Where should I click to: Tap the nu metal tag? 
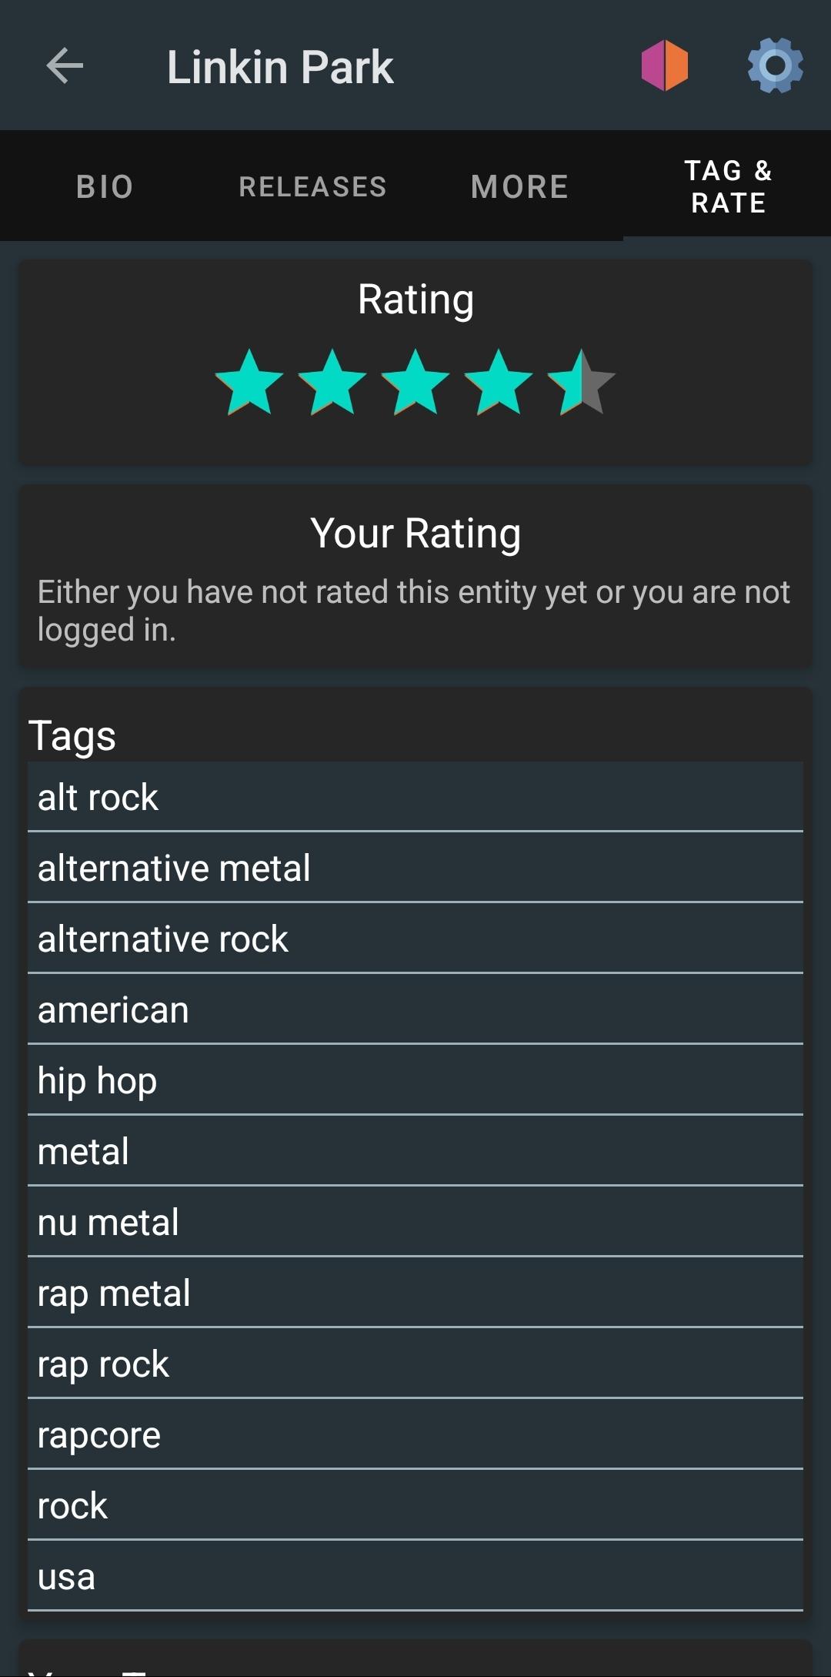click(415, 1222)
